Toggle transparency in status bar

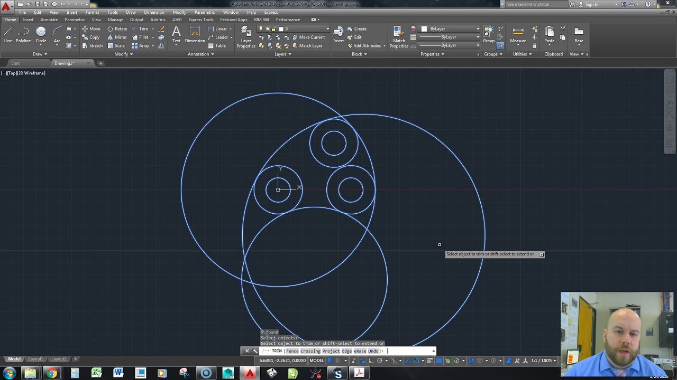point(438,360)
